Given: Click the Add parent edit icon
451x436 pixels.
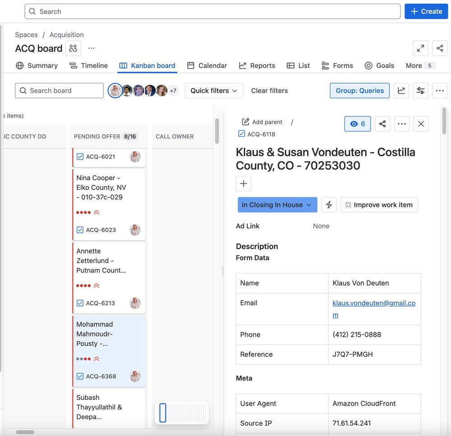Looking at the screenshot, I should (x=245, y=122).
